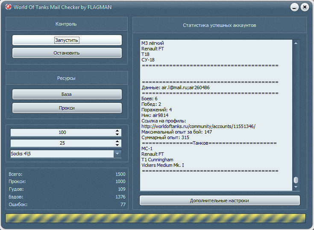Click the Прокси: 1000 counter
Screen dimensions: 314x230
[67, 182]
